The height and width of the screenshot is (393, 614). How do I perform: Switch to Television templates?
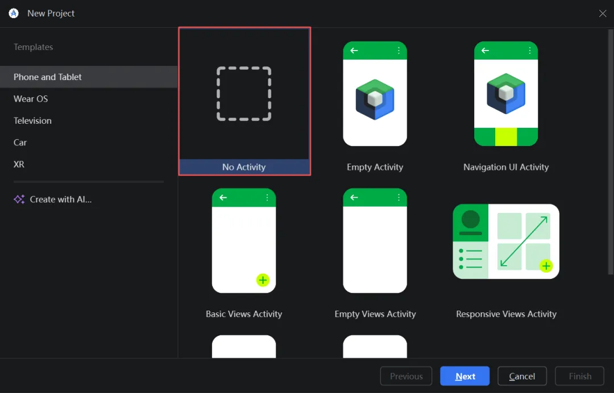coord(89,121)
